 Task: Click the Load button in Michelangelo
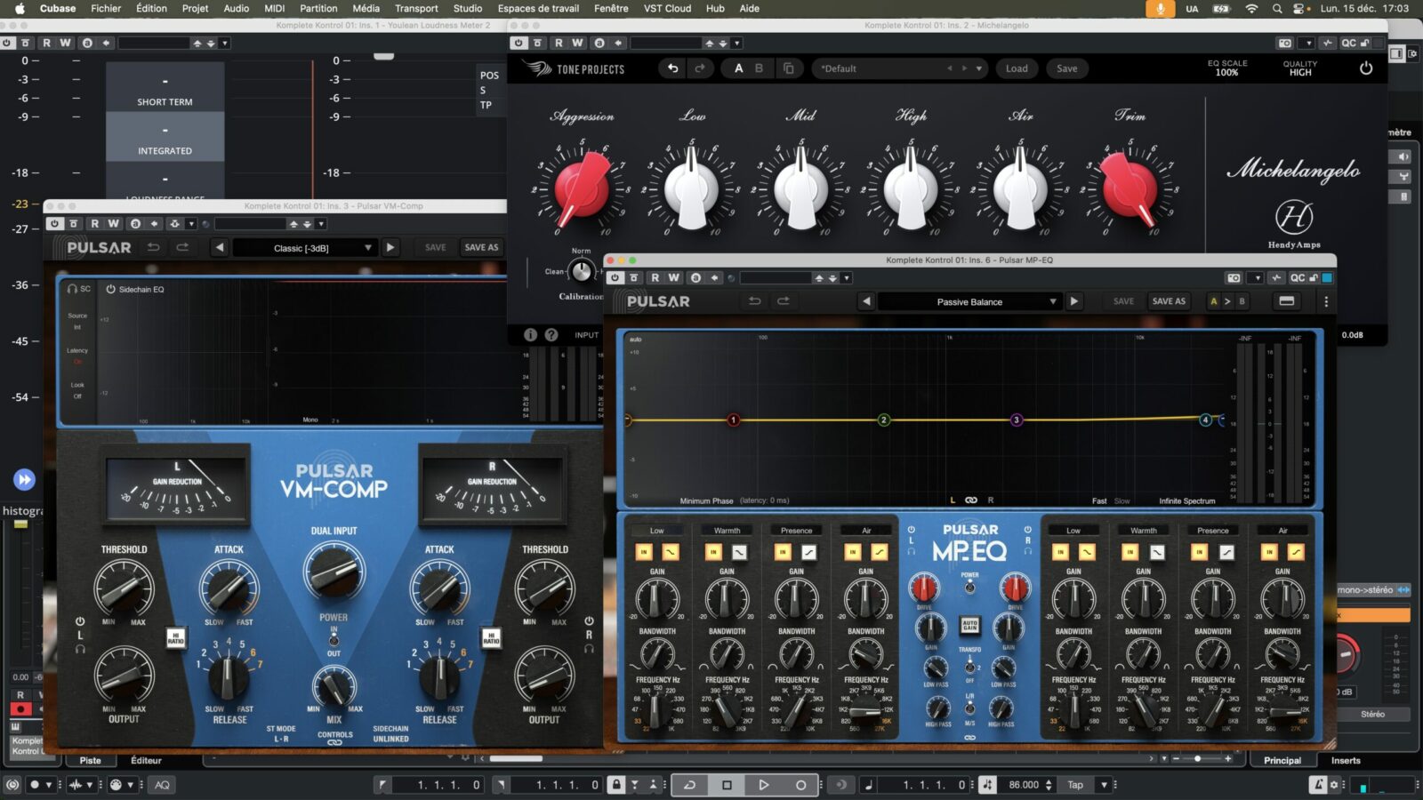(1017, 68)
